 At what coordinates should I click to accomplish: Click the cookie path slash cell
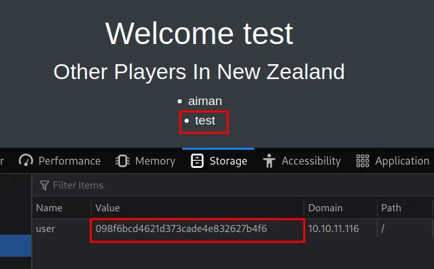coord(384,229)
